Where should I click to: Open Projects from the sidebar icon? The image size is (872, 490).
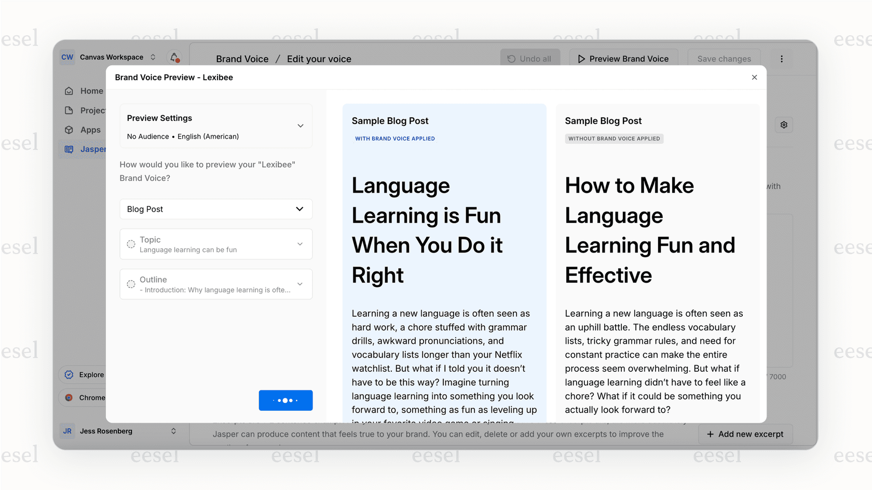point(69,110)
